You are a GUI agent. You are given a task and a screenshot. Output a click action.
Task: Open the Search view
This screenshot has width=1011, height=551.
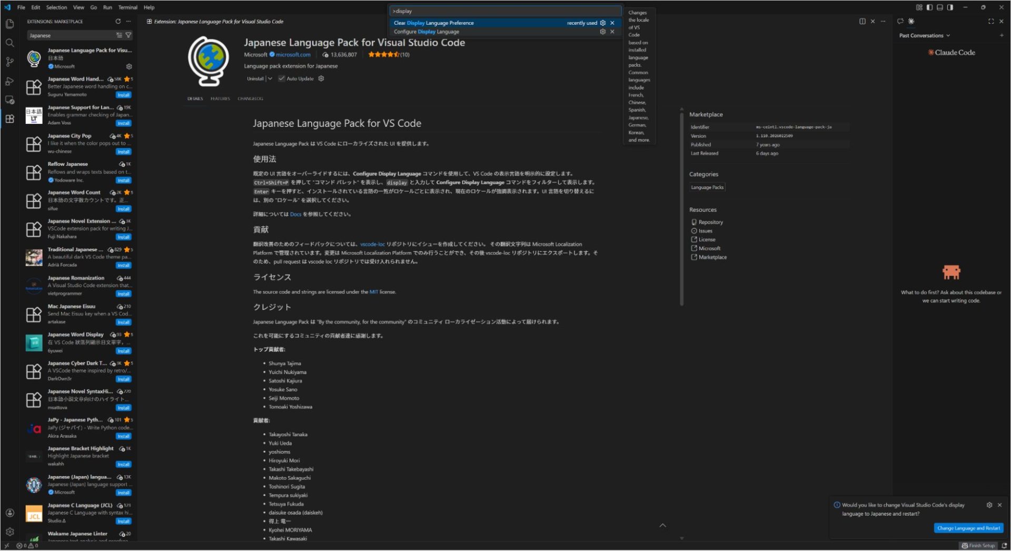click(x=9, y=43)
